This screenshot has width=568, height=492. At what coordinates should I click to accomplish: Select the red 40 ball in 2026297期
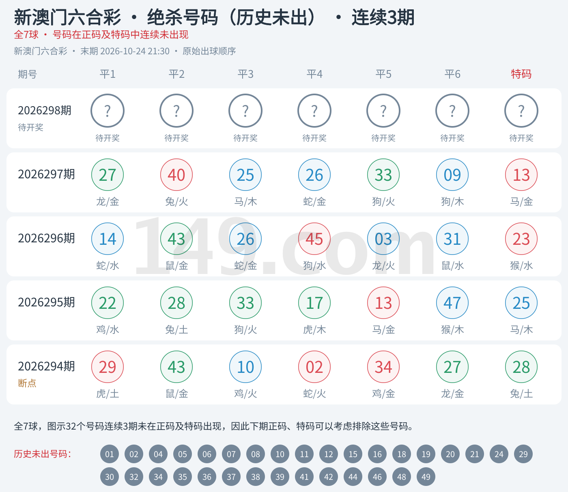(x=176, y=175)
